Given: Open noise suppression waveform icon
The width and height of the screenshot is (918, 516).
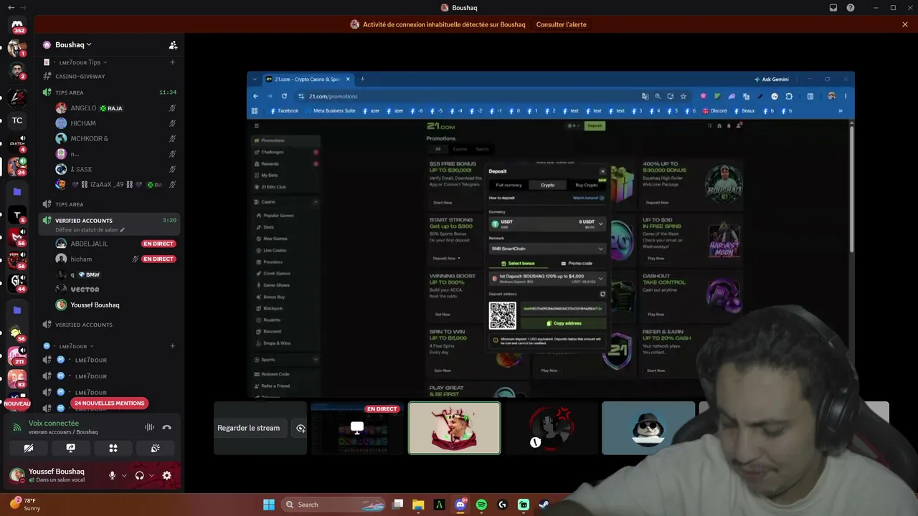Looking at the screenshot, I should click(x=149, y=427).
